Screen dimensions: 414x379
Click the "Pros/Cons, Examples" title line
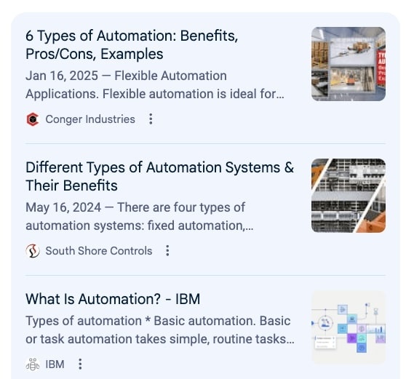95,54
